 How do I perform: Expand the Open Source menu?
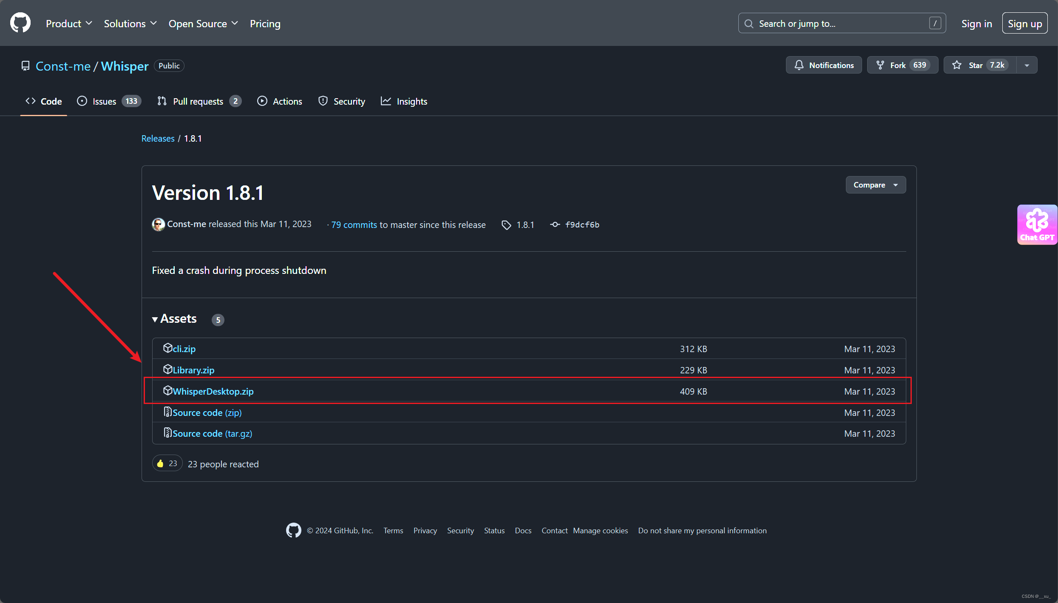tap(203, 23)
